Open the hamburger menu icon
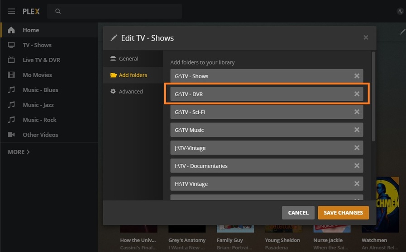This screenshot has height=252, width=406. 11,11
